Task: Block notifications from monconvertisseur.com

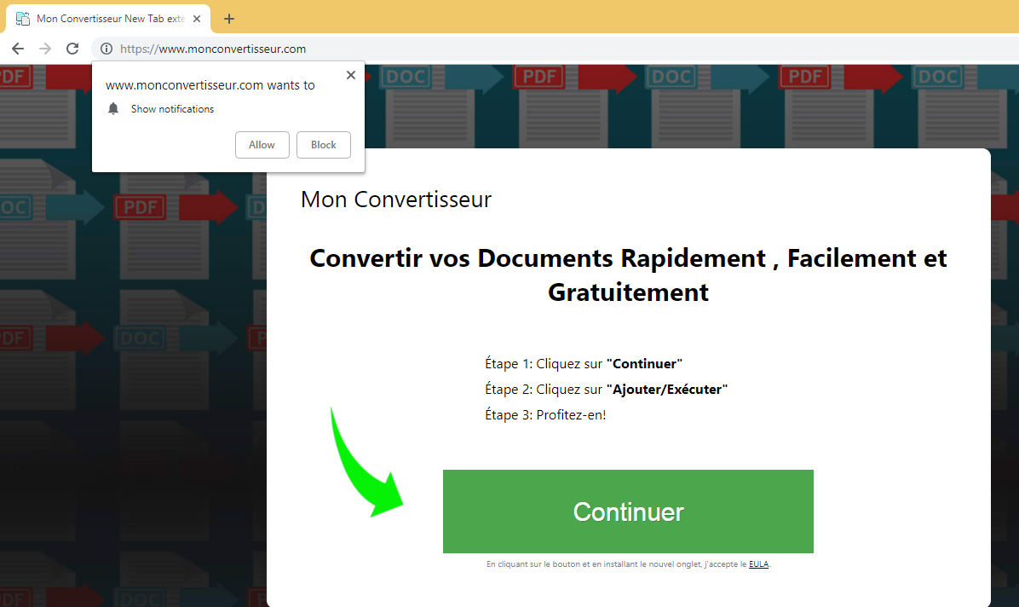Action: pos(323,145)
